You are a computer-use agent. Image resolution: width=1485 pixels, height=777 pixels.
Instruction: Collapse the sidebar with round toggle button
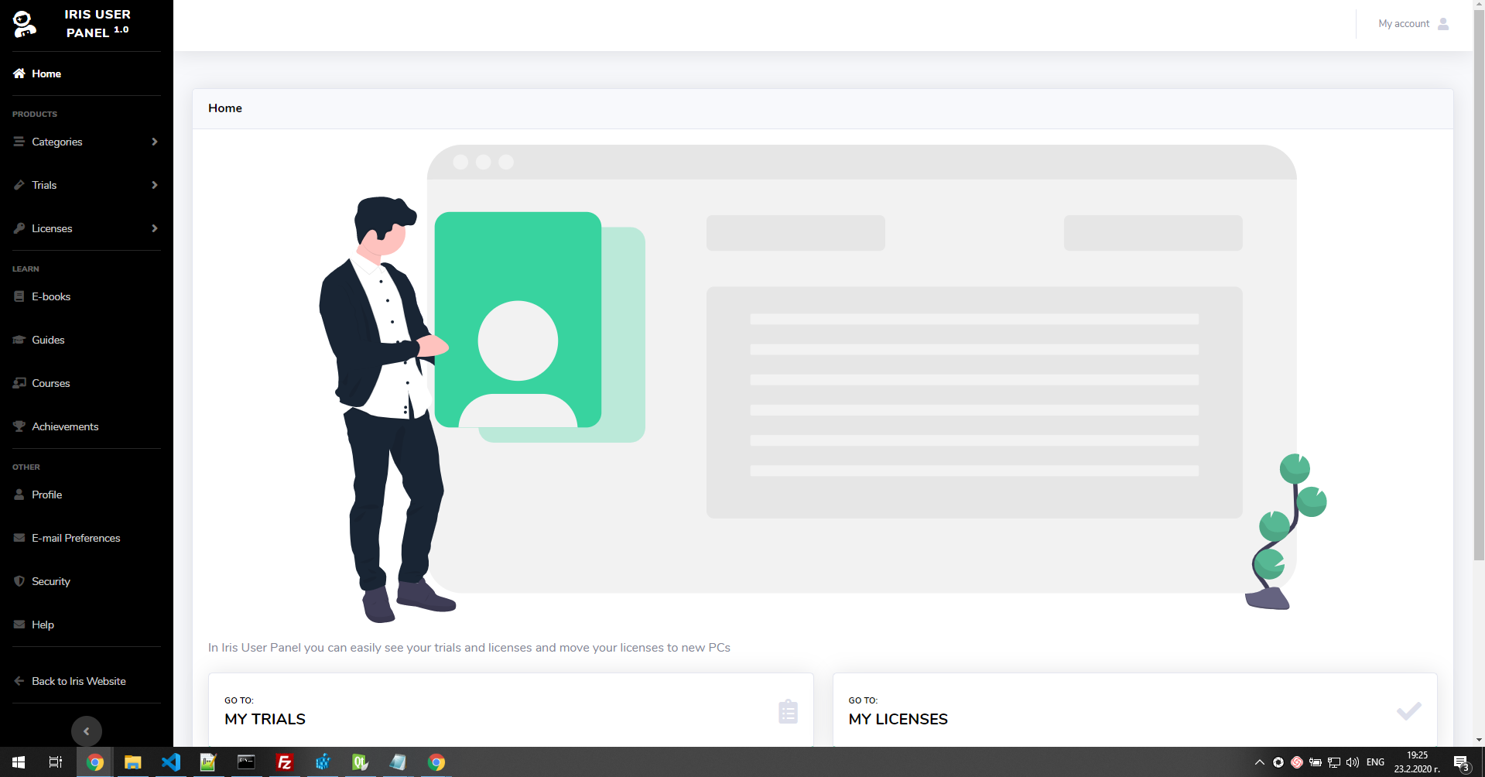87,731
